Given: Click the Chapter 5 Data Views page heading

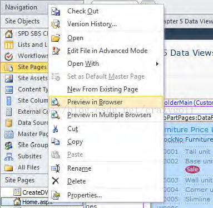Looking at the screenshot, I should [x=188, y=53].
